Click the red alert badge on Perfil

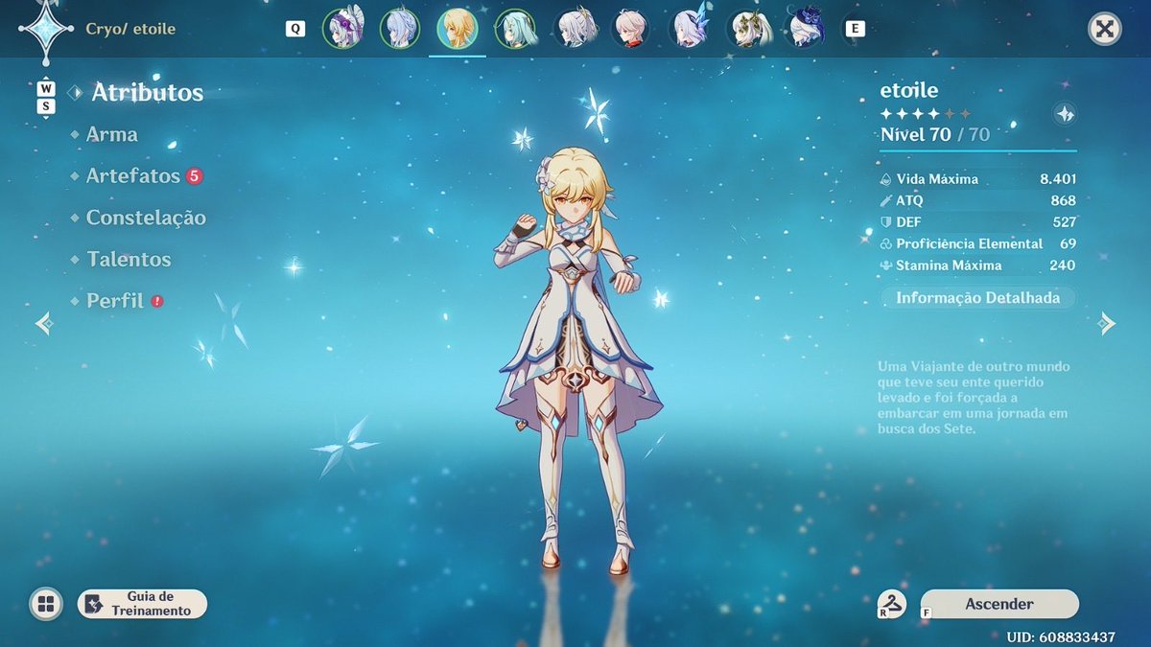[156, 301]
